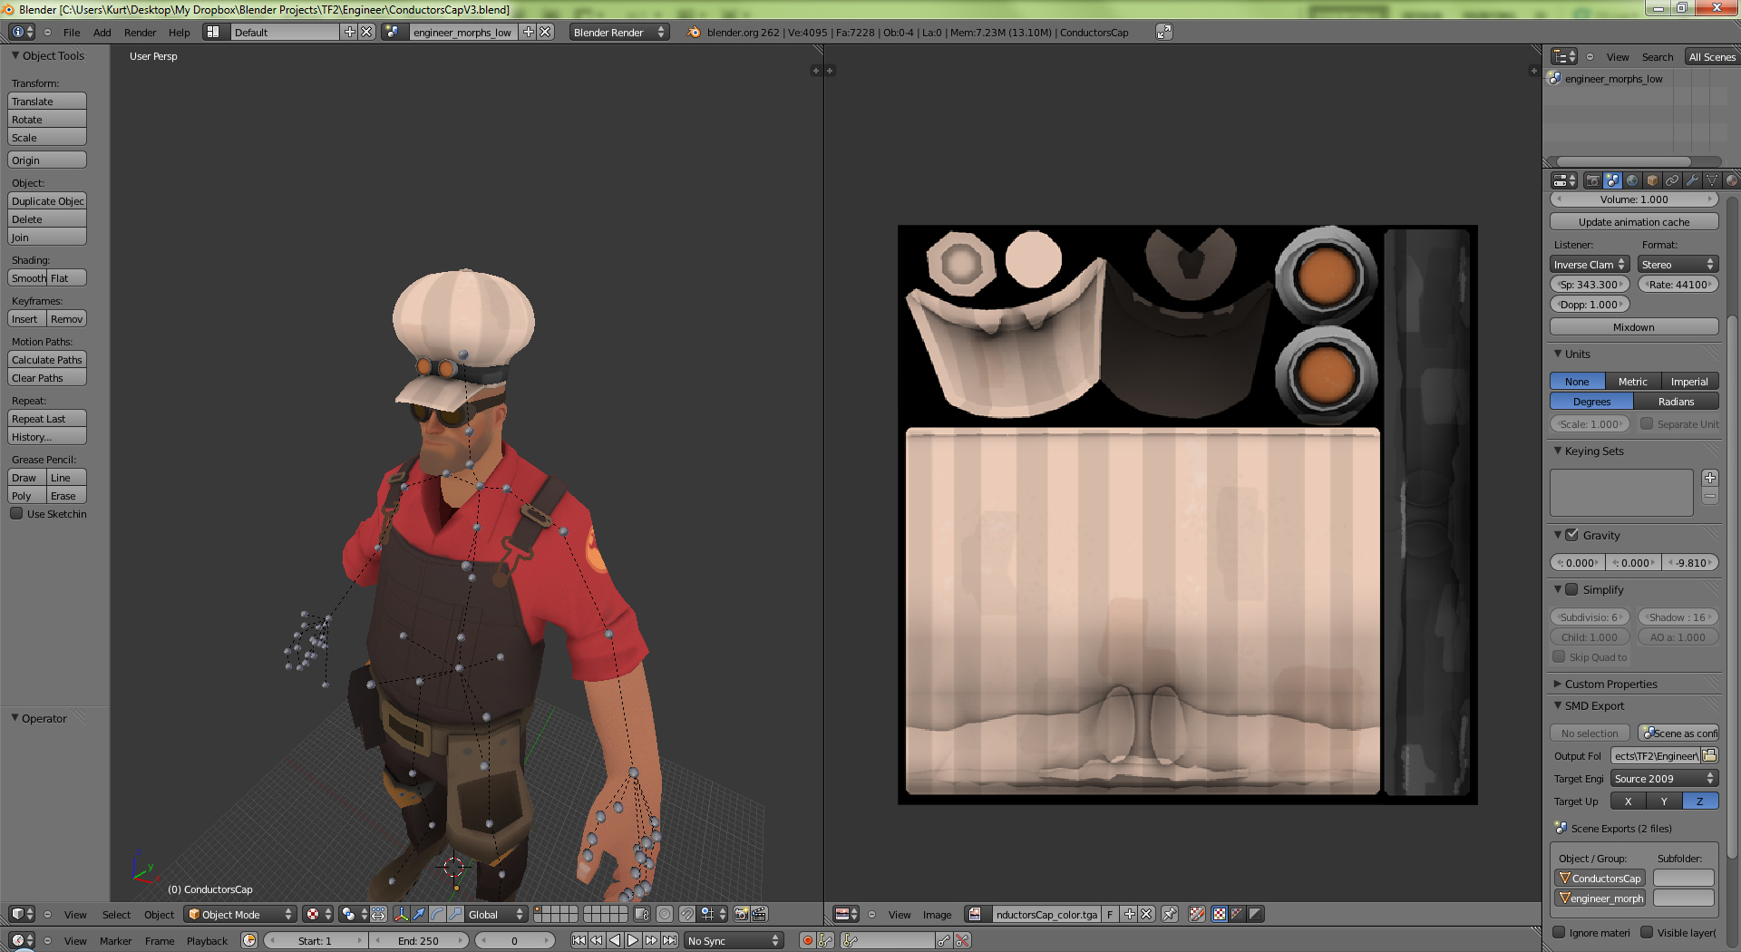This screenshot has height=952, width=1741.
Task: Click the Calculate Paths button
Action: pyautogui.click(x=47, y=359)
